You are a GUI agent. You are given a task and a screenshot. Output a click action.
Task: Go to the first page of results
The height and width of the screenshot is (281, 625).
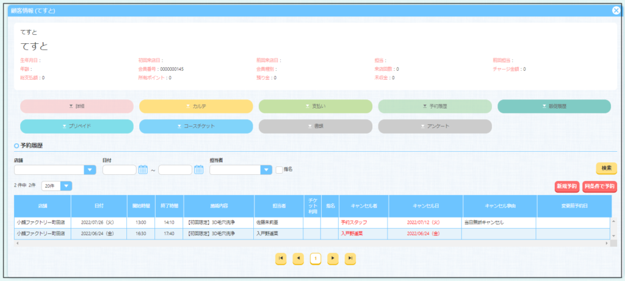click(281, 258)
